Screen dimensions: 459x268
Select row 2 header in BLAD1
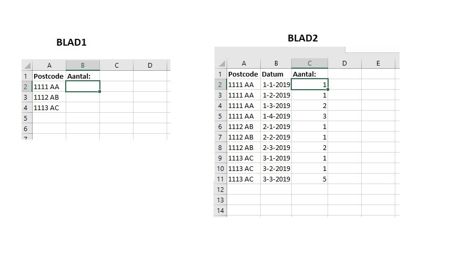pos(26,87)
